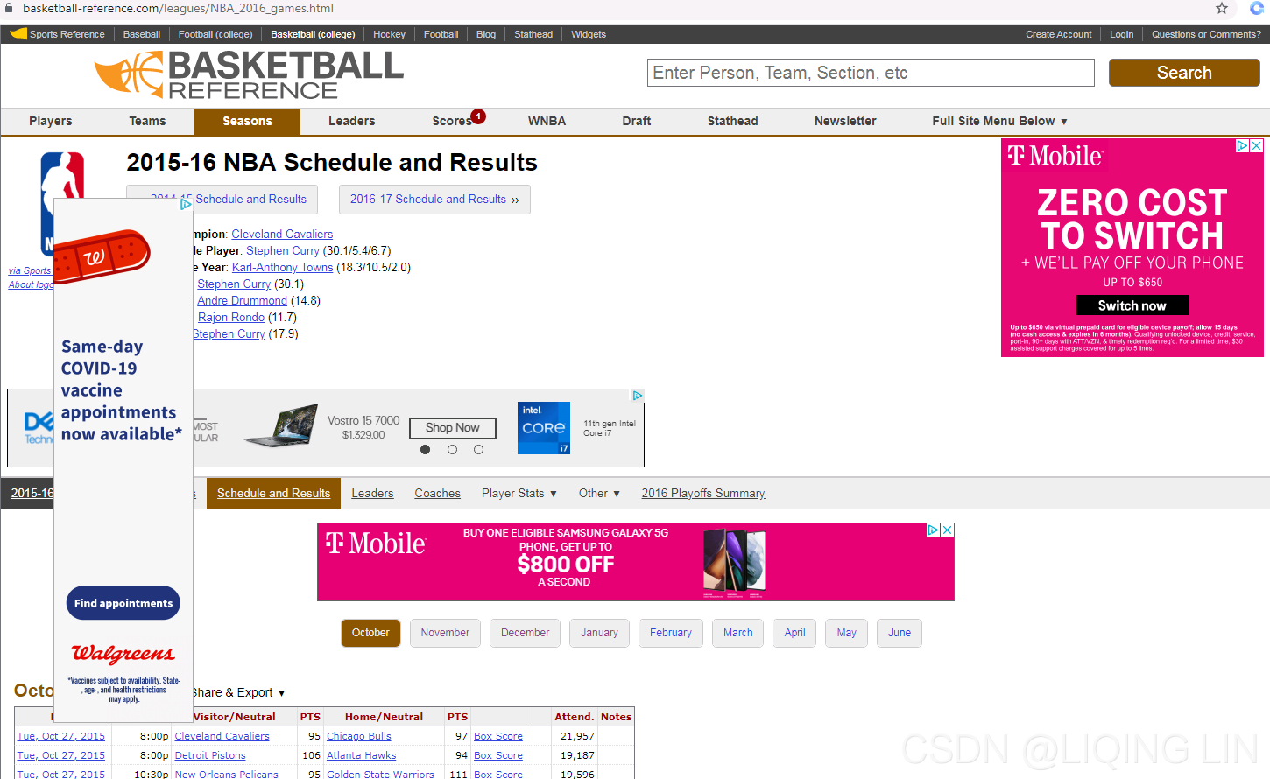This screenshot has width=1270, height=779.
Task: Click the Login link
Action: pyautogui.click(x=1122, y=35)
